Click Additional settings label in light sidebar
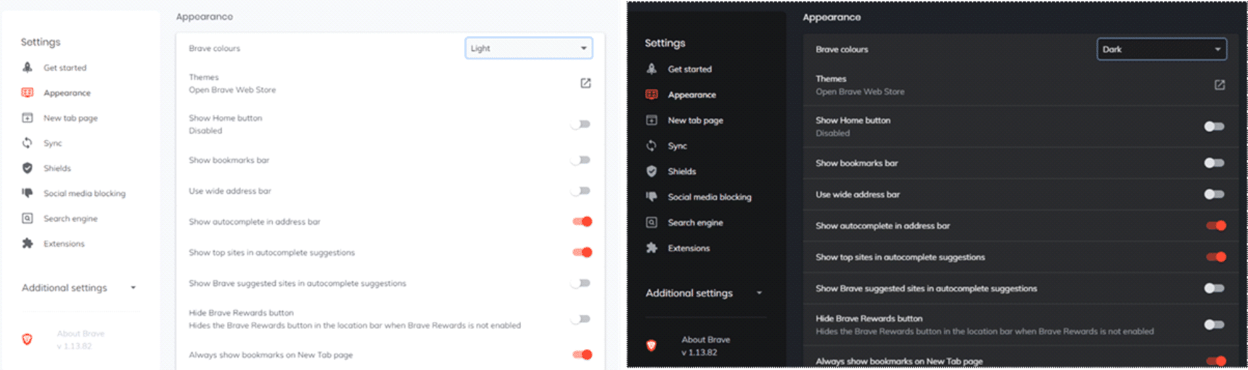The height and width of the screenshot is (370, 1248). pos(64,288)
